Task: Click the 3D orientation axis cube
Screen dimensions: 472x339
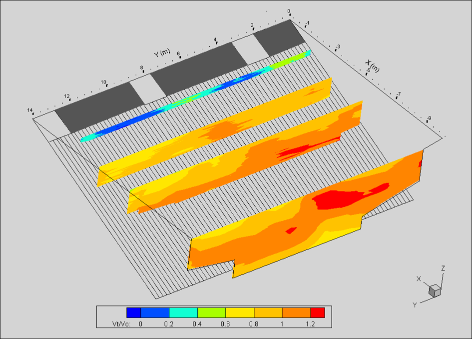Action: click(435, 290)
